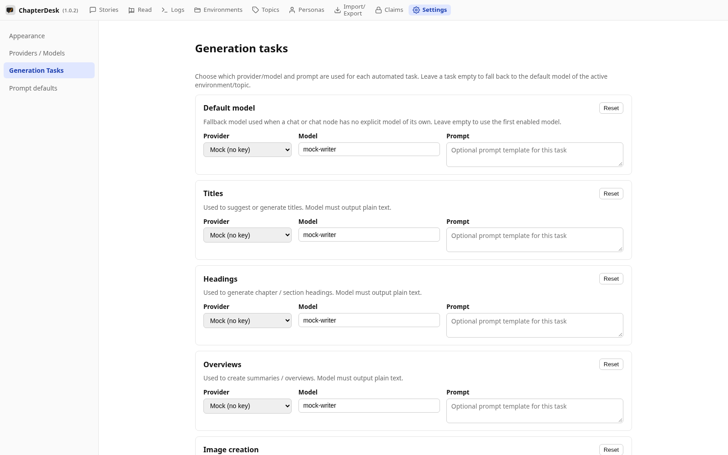728x455 pixels.
Task: Open Personas via its person icon
Action: 292,10
